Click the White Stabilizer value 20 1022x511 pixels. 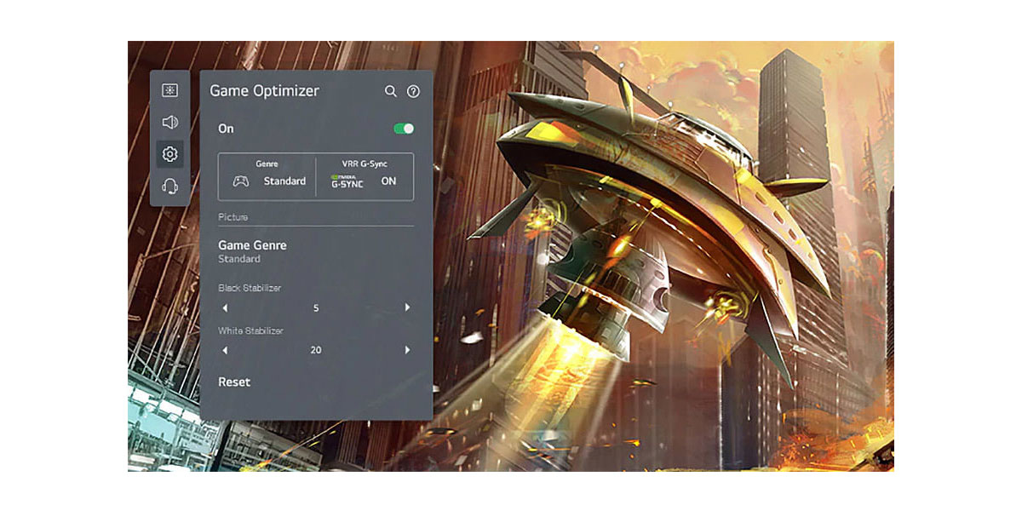[316, 350]
